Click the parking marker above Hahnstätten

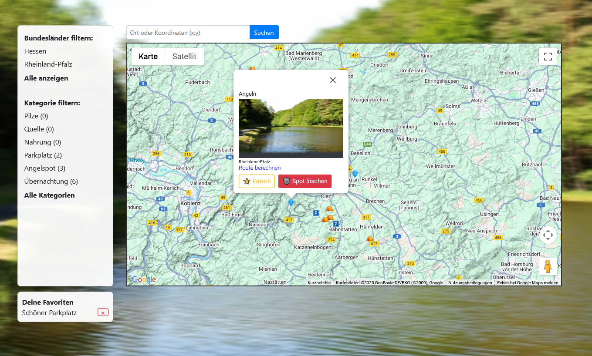coord(336,224)
